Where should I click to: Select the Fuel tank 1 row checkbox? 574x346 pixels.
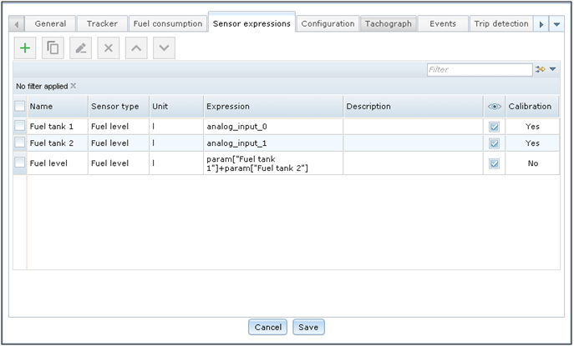19,126
